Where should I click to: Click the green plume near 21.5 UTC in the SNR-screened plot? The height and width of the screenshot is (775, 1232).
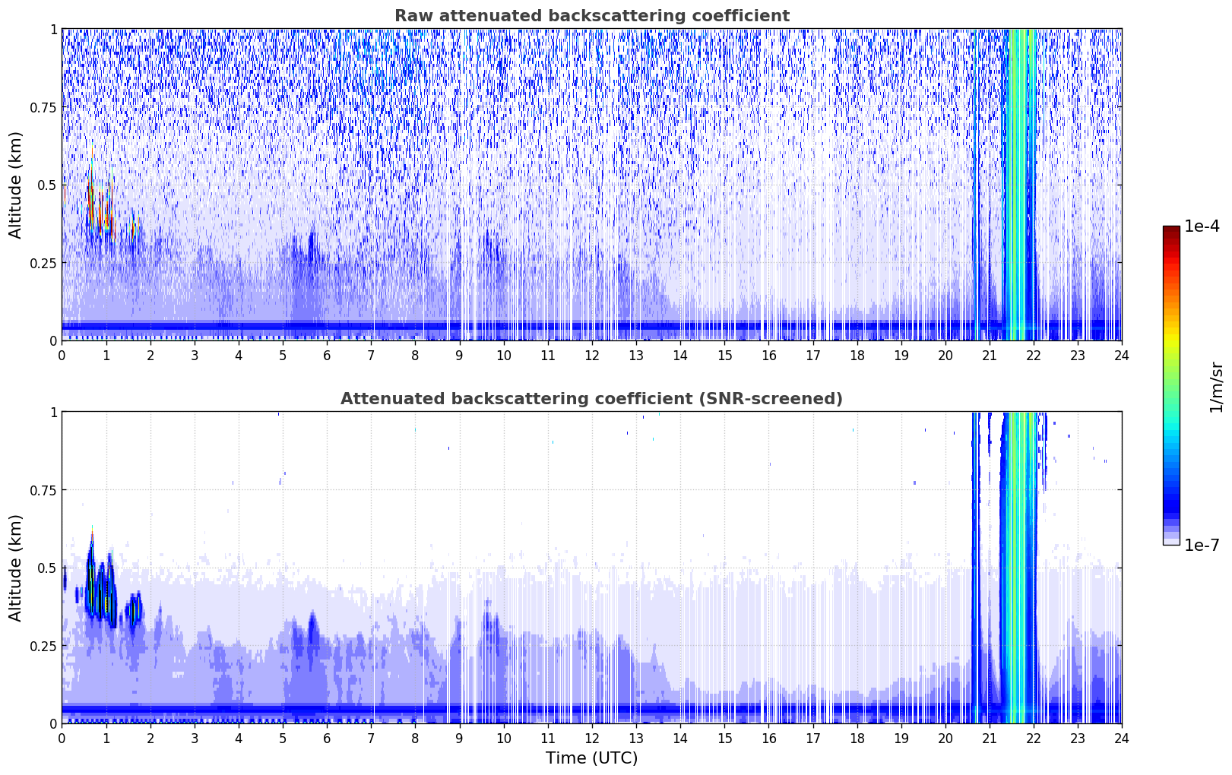tap(1020, 568)
